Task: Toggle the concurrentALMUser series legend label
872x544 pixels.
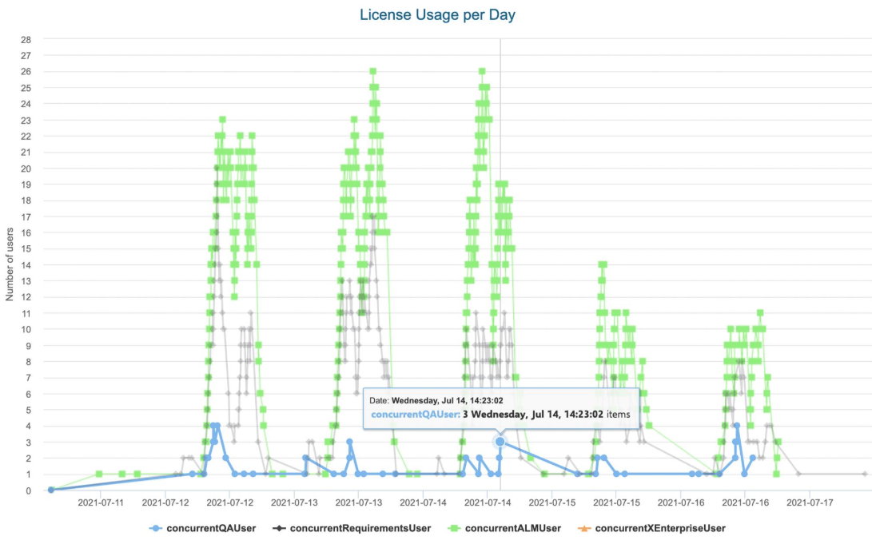Action: [x=513, y=528]
